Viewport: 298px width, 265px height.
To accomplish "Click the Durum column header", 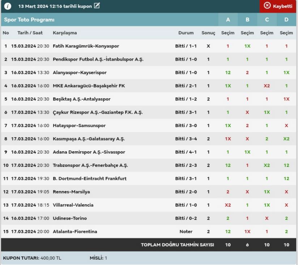I will pos(186,33).
